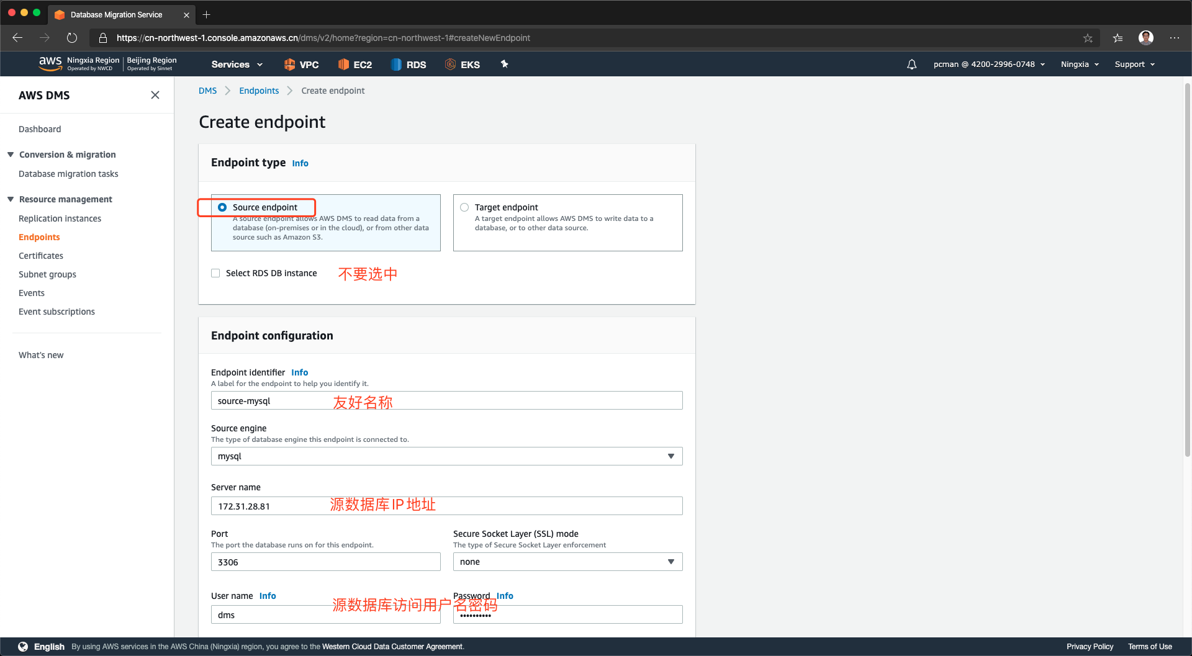1192x656 pixels.
Task: Reload the page in browser
Action: click(72, 38)
